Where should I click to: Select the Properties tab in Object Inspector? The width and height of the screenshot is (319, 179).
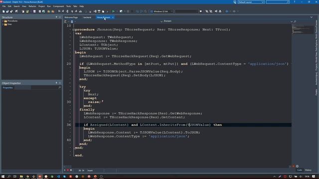pos(8,88)
